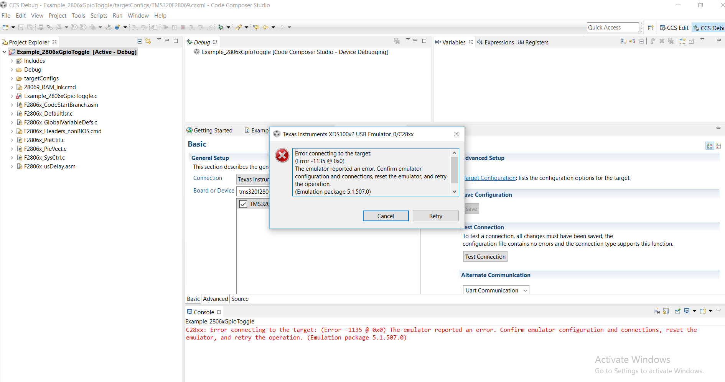
Task: Open the New file dropdown arrow
Action: click(x=13, y=27)
